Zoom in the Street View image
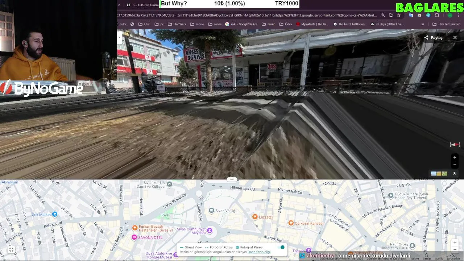Viewport: 464px width, 261px height. click(x=455, y=157)
